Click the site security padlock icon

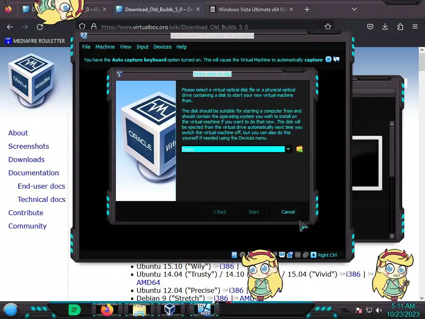click(94, 27)
